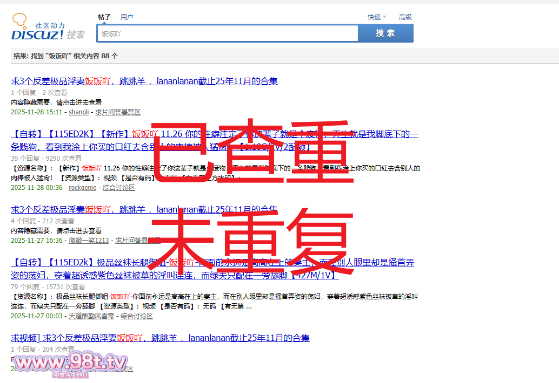559x383 pixels.
Task: Switch to the 用户 search tab
Action: 127,17
